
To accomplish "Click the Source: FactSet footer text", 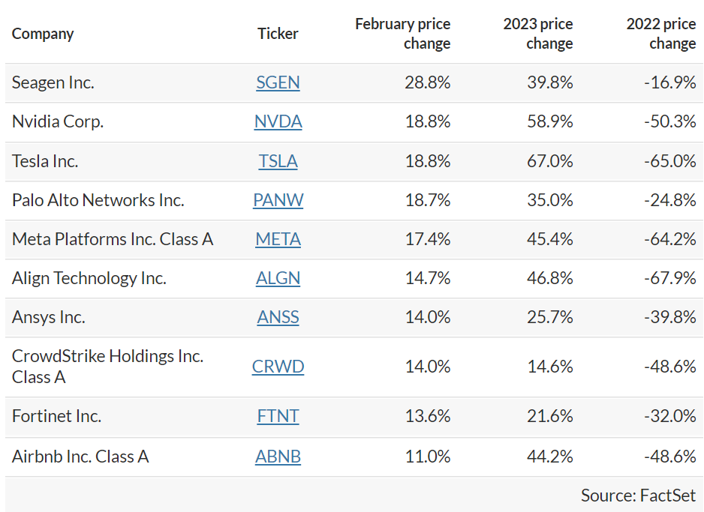I will tap(638, 496).
